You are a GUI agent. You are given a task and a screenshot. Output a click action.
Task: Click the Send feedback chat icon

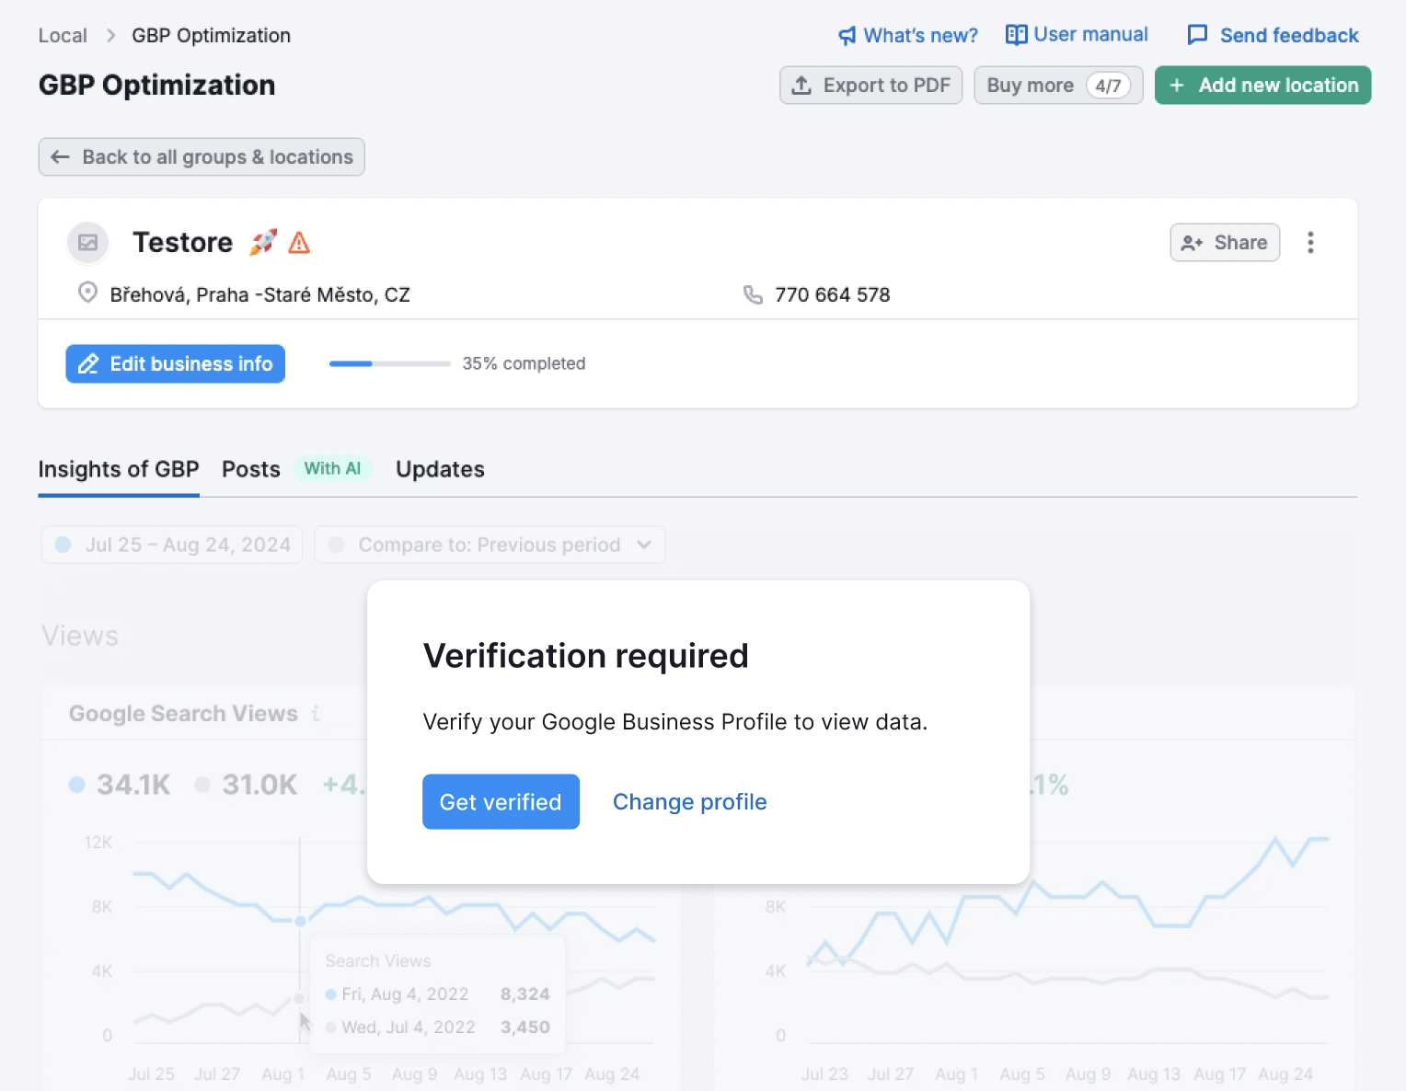[x=1198, y=34]
